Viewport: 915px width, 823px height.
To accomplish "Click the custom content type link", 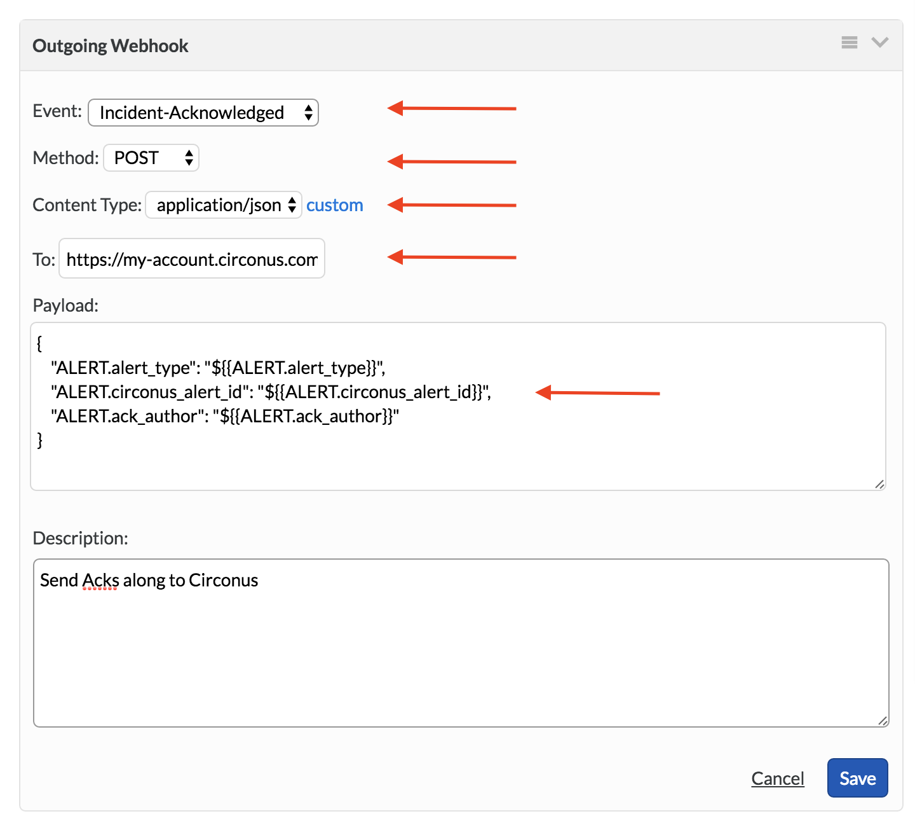I will [335, 205].
